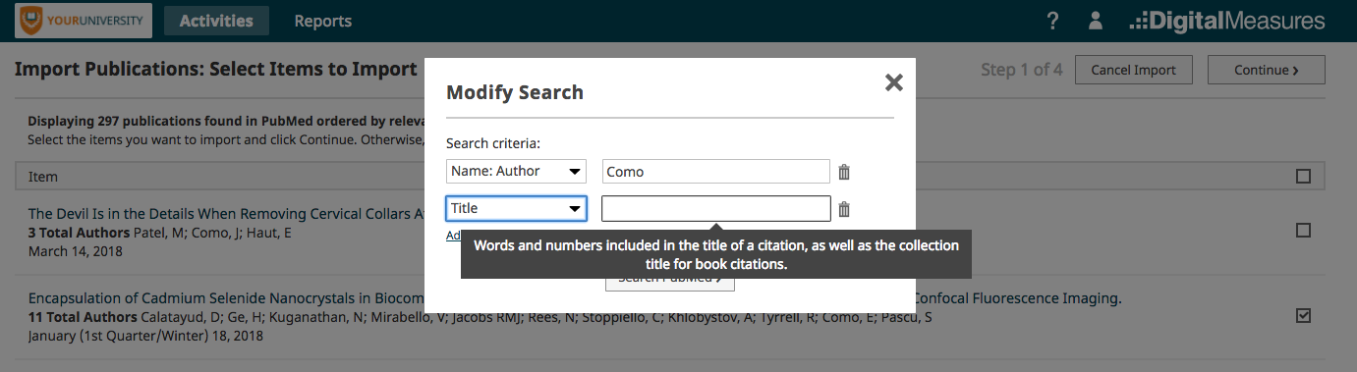Click the Search PubMed button
The height and width of the screenshot is (372, 1357).
click(669, 278)
